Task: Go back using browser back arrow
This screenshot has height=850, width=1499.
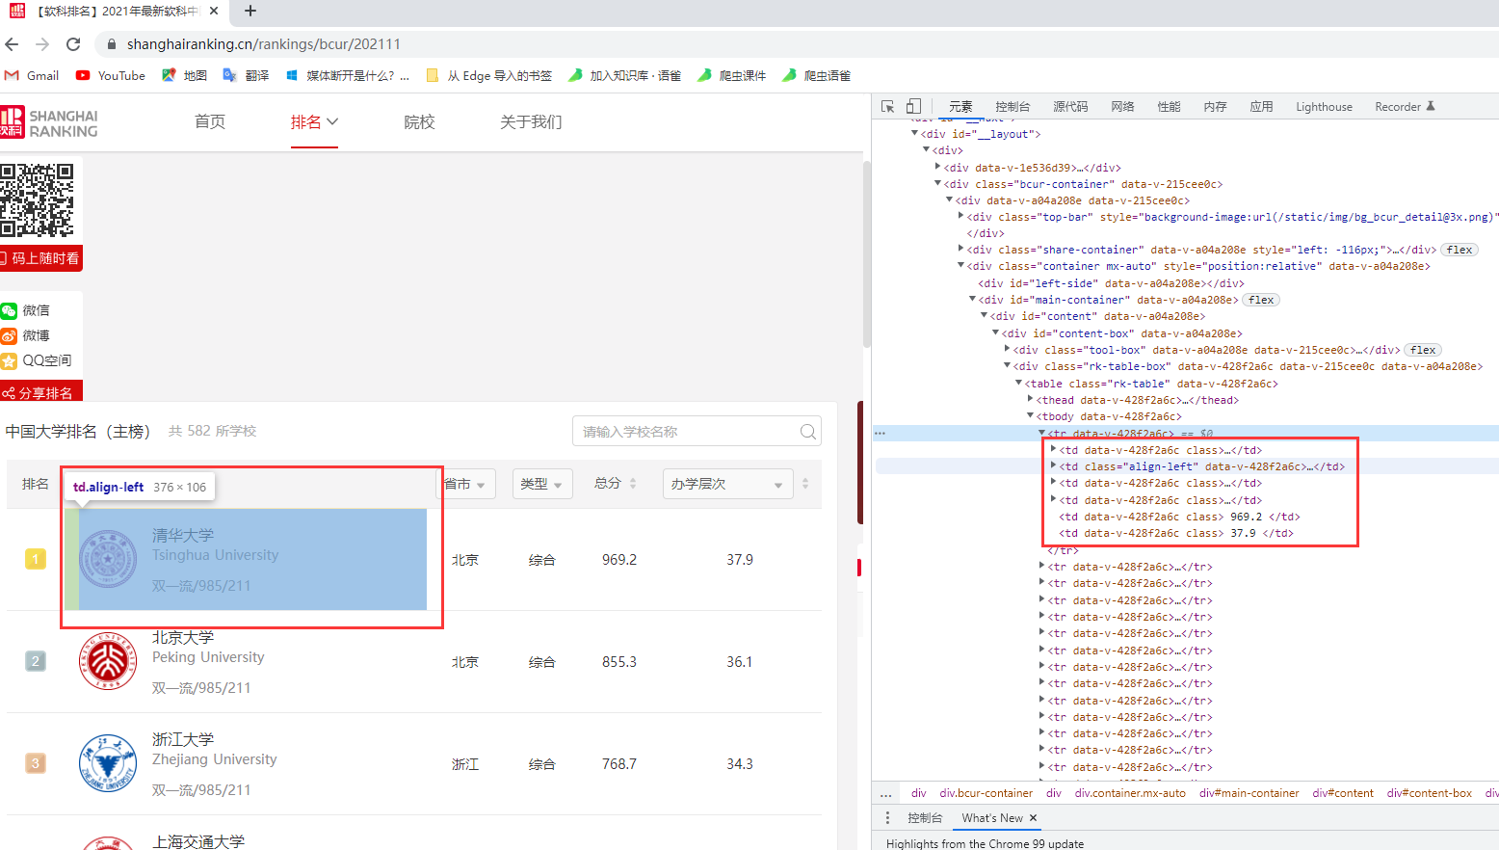Action: coord(12,44)
